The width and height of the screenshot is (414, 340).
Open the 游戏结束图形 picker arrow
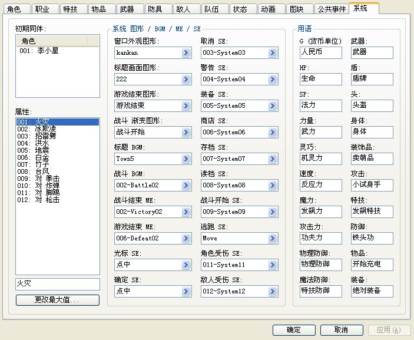(186, 105)
